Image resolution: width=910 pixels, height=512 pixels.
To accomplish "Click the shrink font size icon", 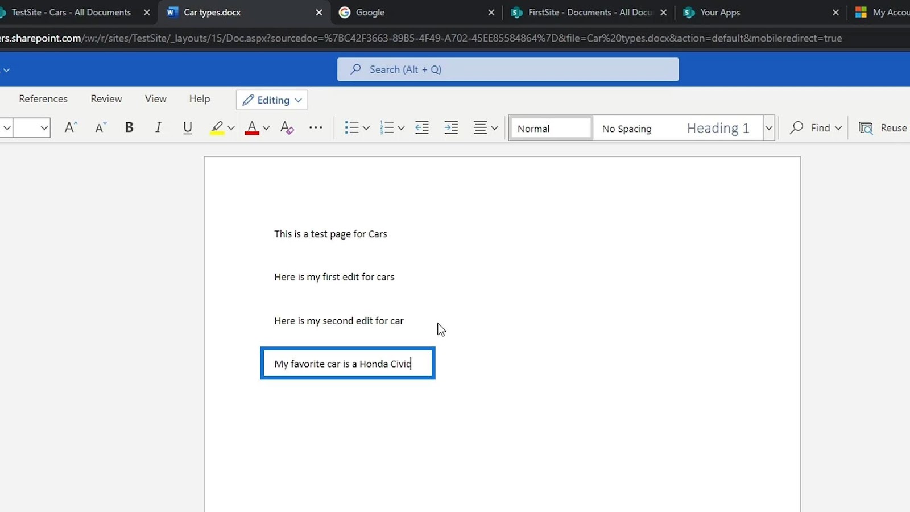I will coord(101,128).
